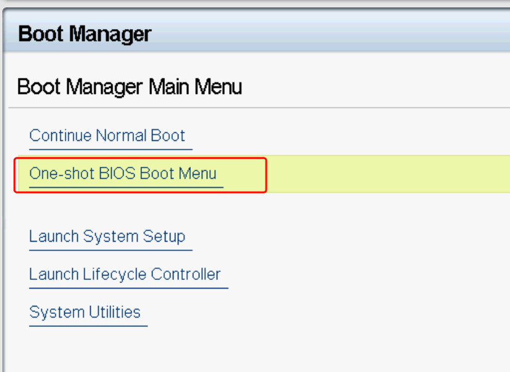Open the One-shot BIOS Boot Menu

coord(123,174)
